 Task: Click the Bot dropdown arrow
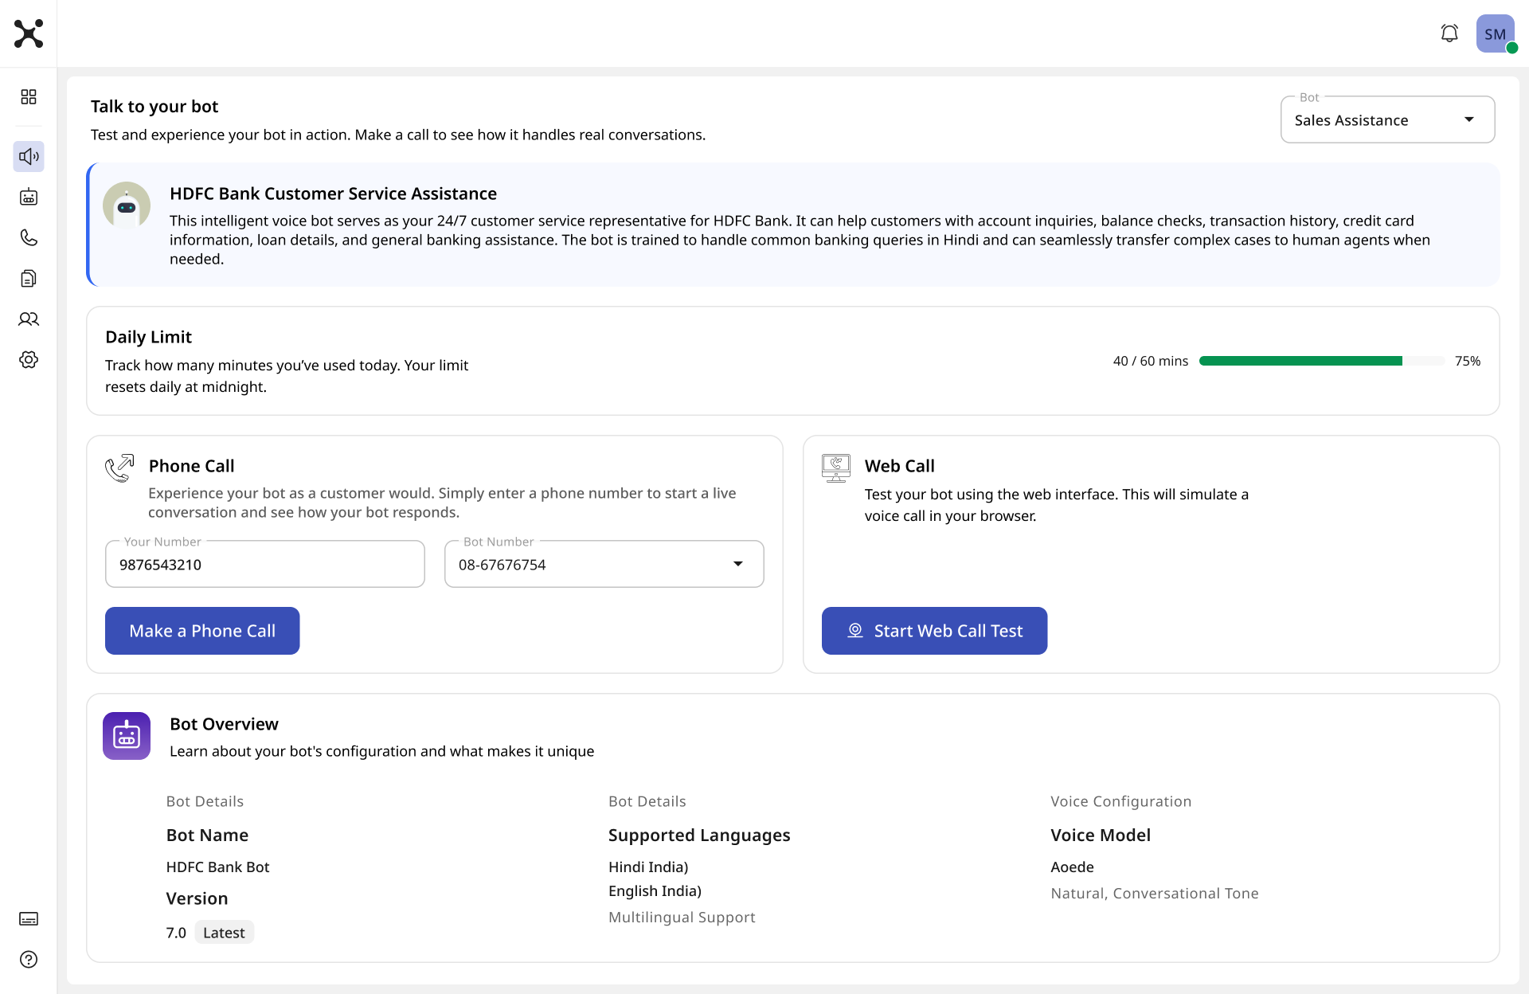click(1469, 119)
